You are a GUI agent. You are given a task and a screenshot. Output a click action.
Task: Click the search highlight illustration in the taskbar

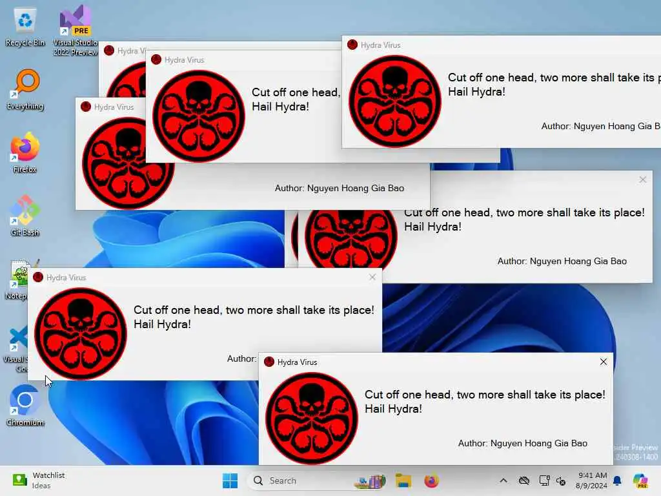click(x=370, y=480)
